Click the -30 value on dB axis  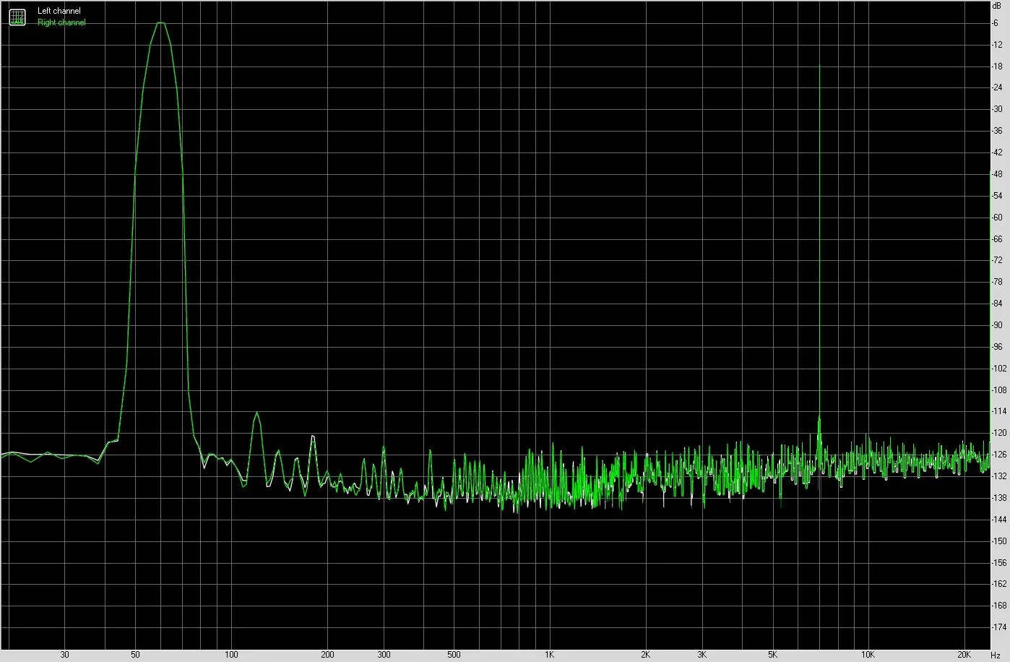click(x=997, y=109)
